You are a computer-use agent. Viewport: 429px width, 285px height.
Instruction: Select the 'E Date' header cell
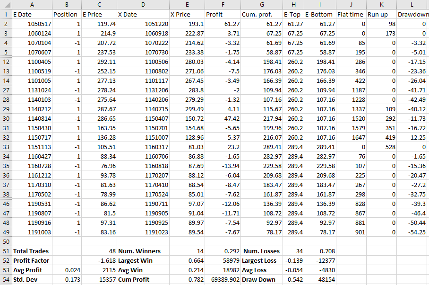pyautogui.click(x=32, y=14)
